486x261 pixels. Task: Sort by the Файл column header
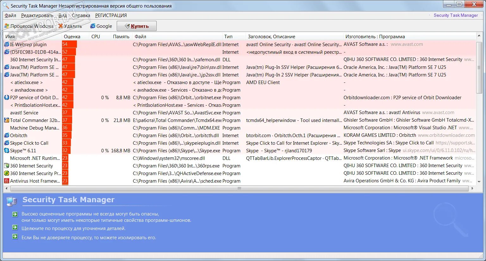(177, 37)
